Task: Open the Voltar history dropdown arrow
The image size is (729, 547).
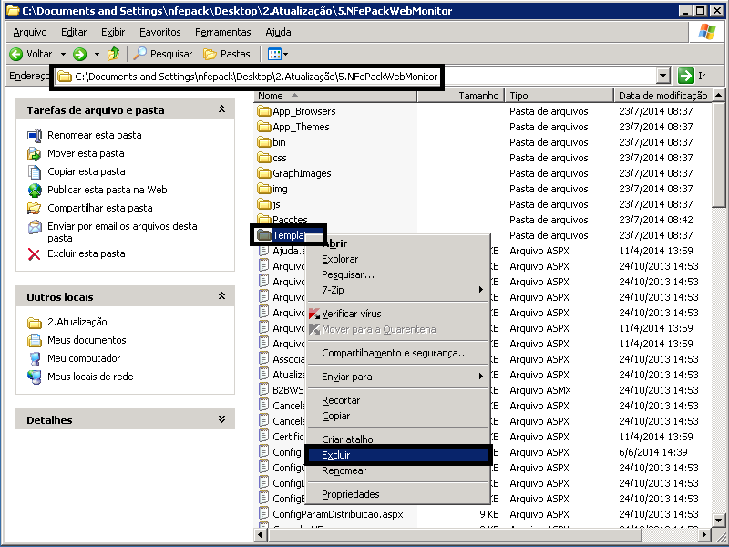Action: click(62, 54)
